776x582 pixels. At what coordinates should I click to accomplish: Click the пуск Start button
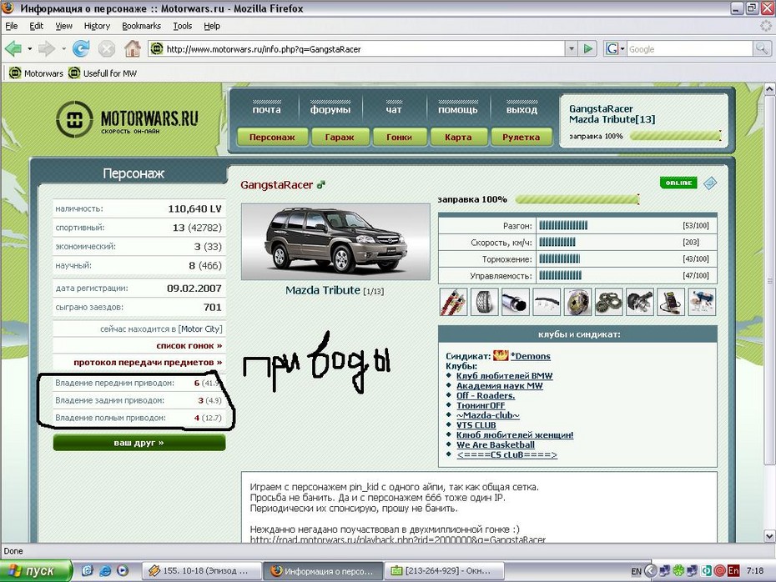pos(36,571)
